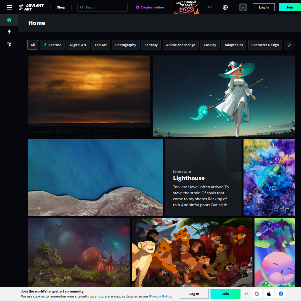
Task: Sign in with Google icon
Action: [x=257, y=294]
